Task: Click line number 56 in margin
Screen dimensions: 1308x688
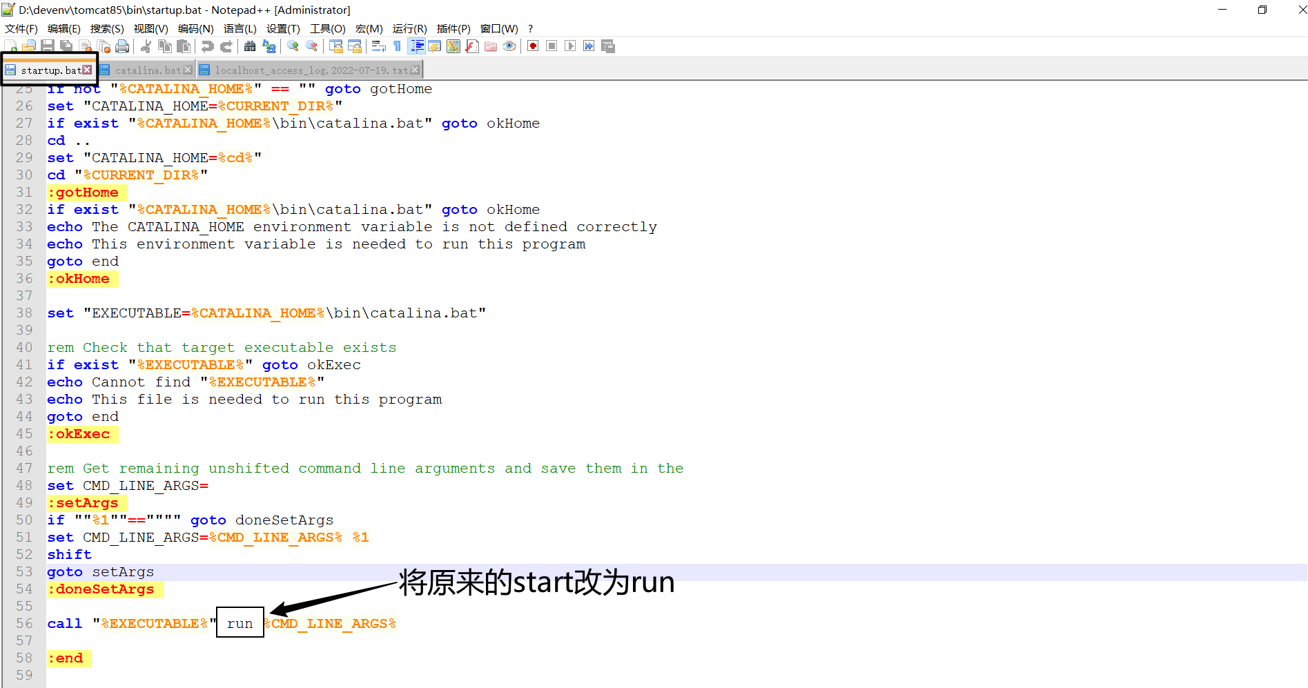Action: point(24,624)
